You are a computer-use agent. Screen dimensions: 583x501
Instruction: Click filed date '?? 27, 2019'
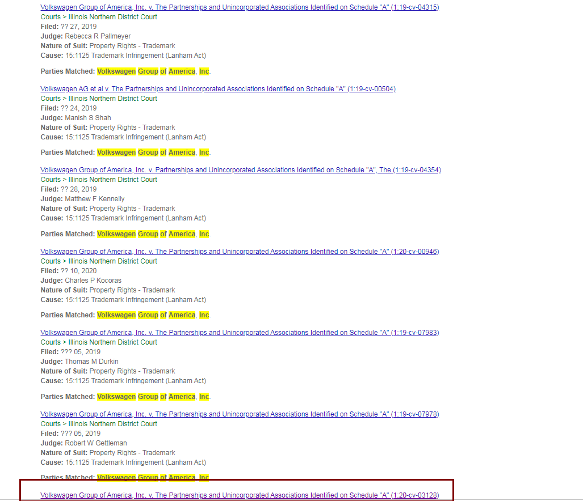[x=78, y=26]
